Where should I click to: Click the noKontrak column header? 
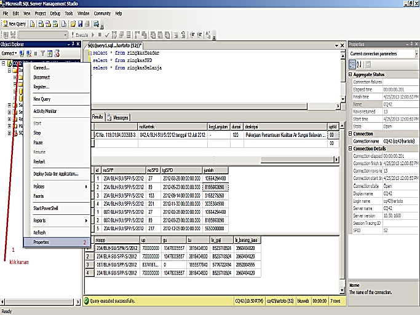[173, 126]
